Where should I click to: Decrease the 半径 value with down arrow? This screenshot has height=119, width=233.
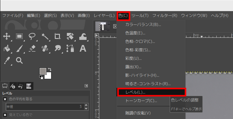[x=86, y=108]
